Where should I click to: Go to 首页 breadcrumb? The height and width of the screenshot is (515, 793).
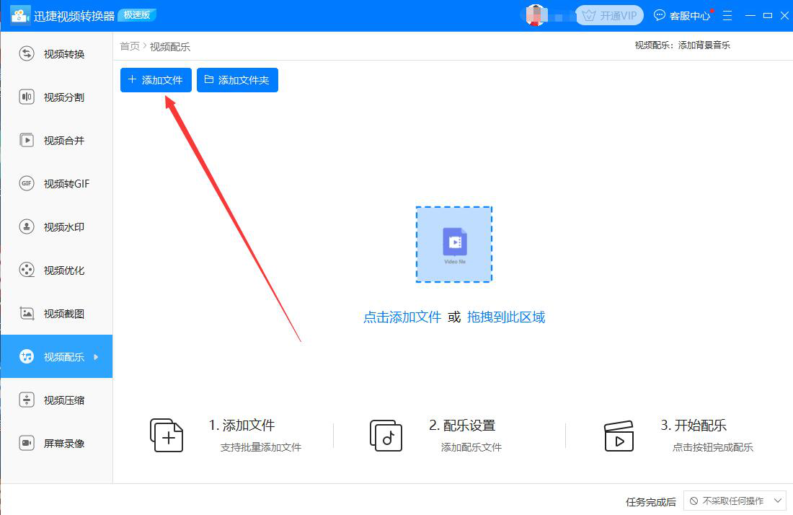click(x=130, y=47)
